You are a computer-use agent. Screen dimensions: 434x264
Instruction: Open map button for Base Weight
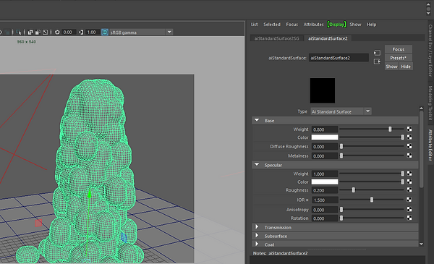coord(409,129)
